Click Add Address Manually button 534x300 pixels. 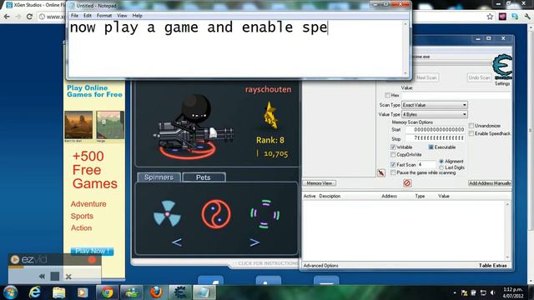490,183
